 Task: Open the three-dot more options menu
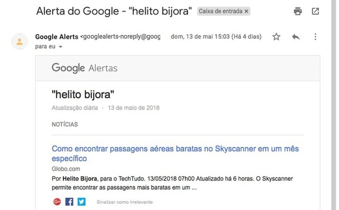point(315,36)
